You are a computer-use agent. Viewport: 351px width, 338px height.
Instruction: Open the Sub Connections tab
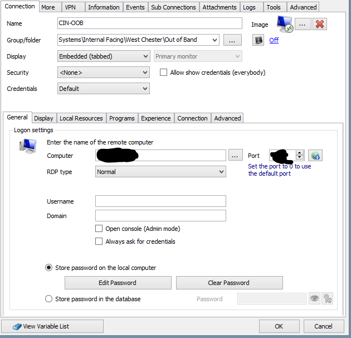click(173, 7)
